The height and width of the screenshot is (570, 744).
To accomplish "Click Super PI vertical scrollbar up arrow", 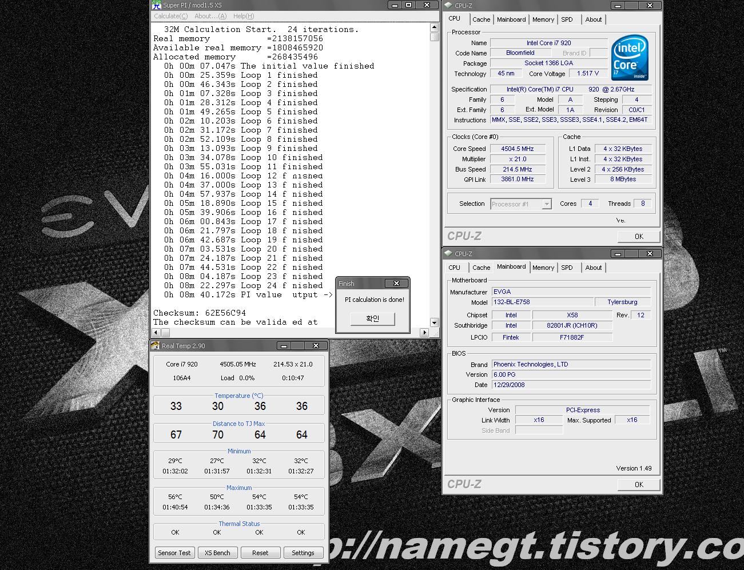I will (x=434, y=27).
